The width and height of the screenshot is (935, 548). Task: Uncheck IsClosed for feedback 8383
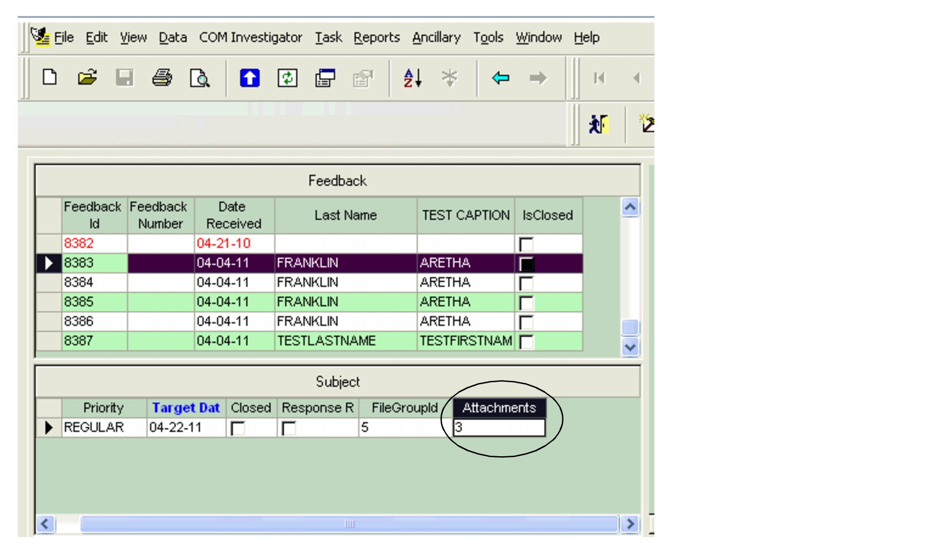[526, 263]
